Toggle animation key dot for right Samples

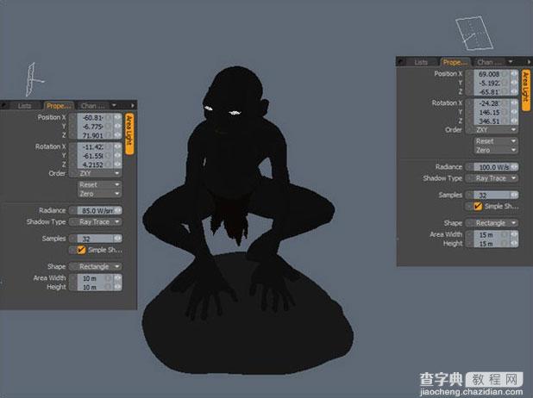(x=469, y=196)
